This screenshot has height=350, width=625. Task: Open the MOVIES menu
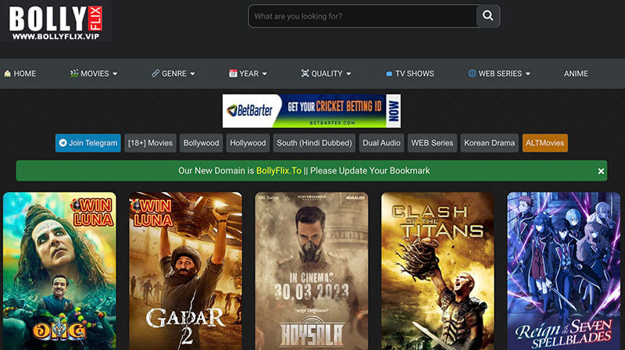94,73
